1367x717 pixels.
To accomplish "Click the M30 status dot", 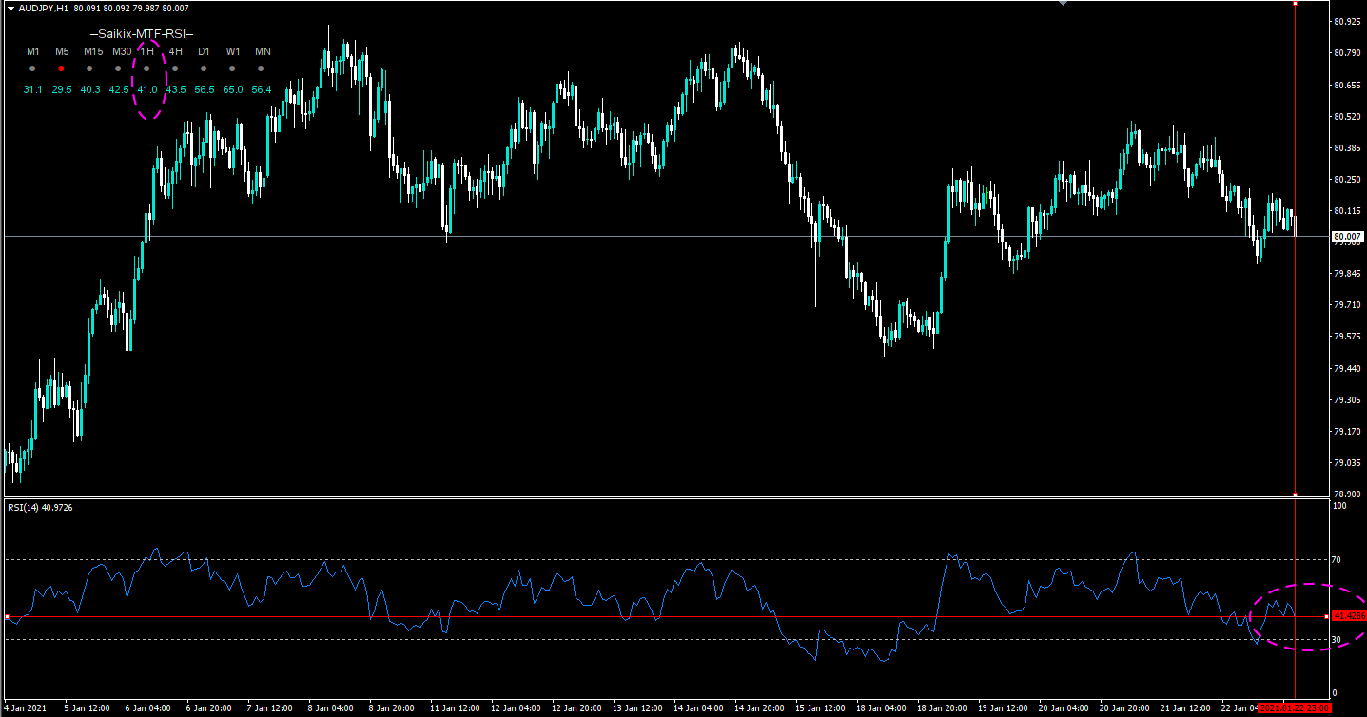I will point(118,68).
